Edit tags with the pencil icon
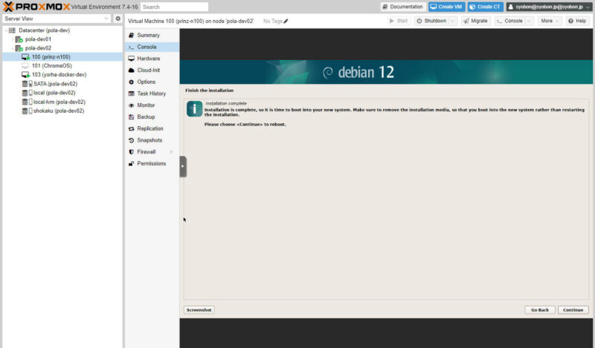 click(286, 22)
